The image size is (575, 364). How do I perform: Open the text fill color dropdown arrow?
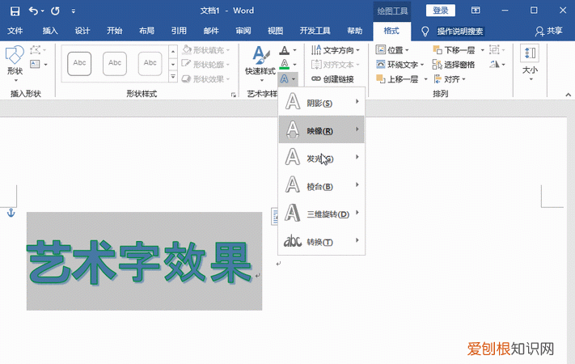point(295,50)
